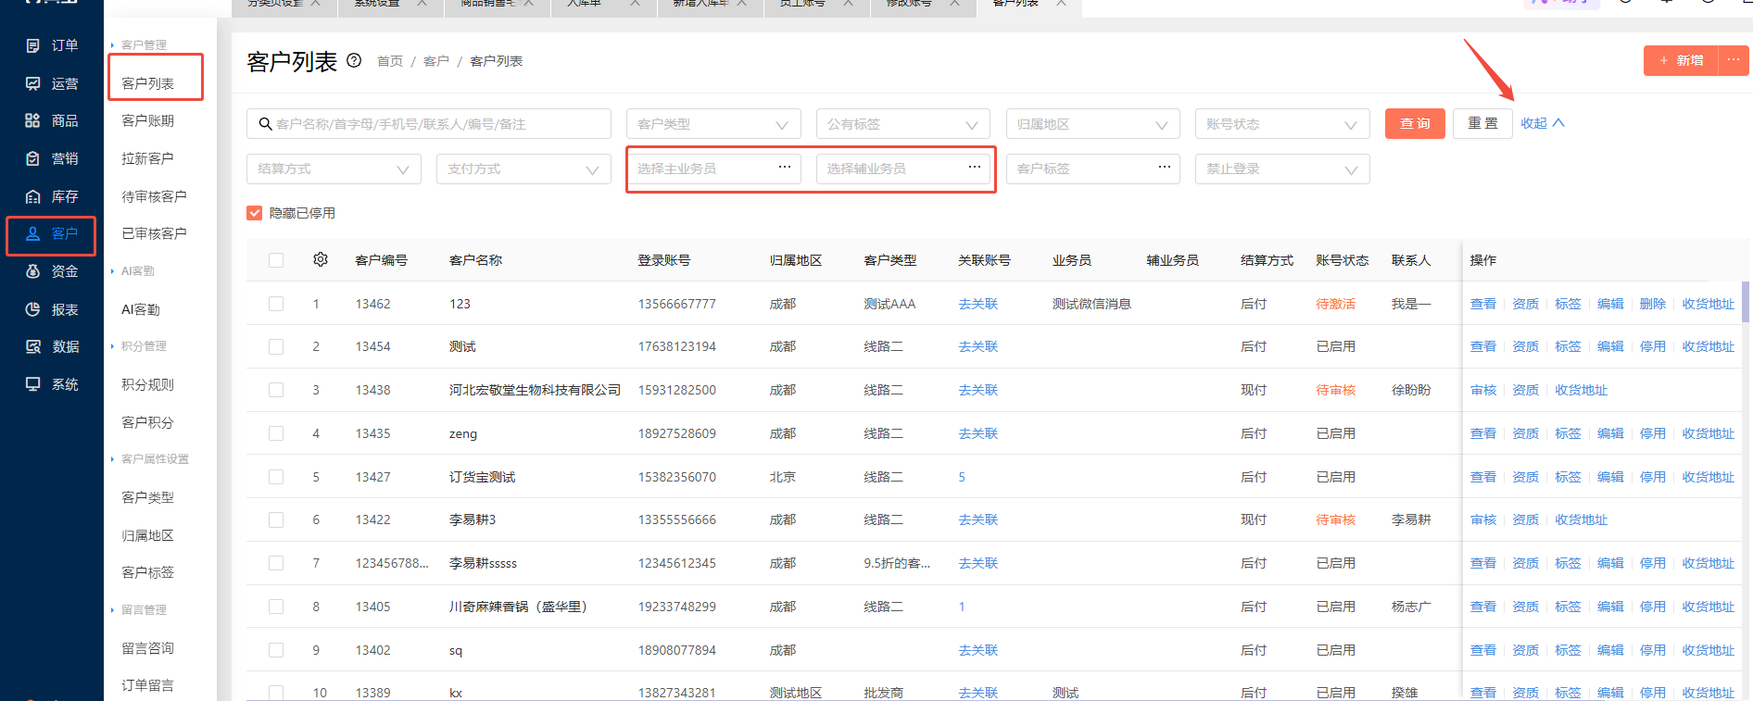Click 去关联 for customer 13462

click(x=978, y=304)
